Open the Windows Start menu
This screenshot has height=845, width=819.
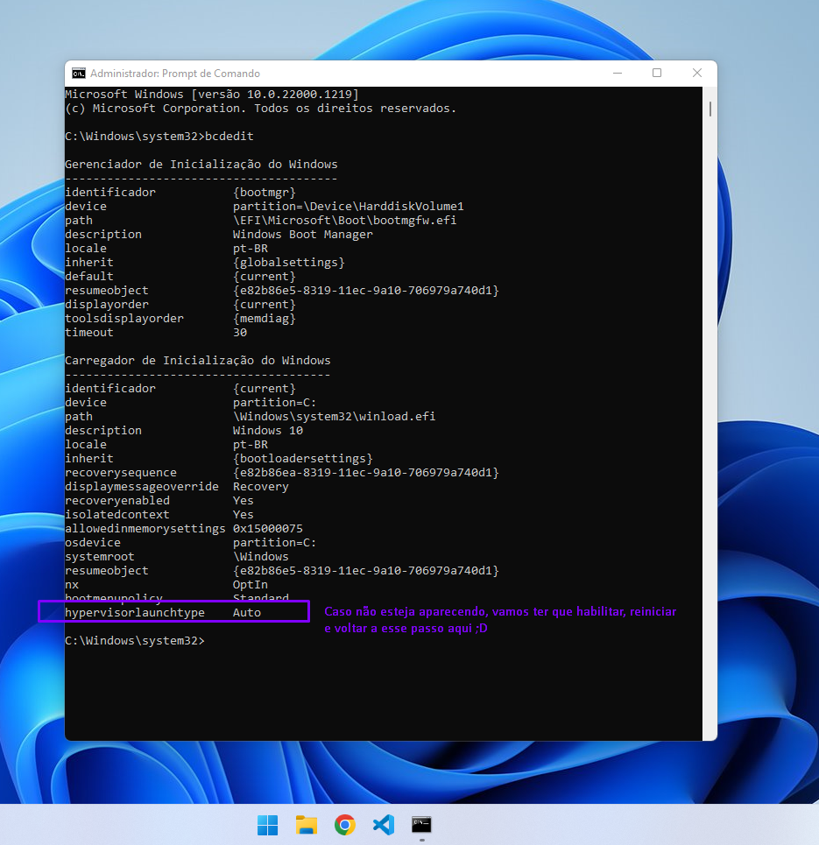[267, 825]
